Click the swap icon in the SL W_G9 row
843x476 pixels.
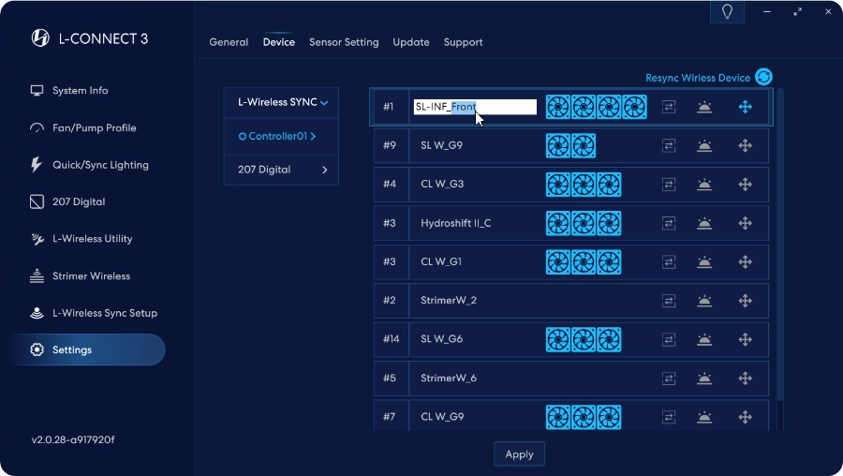669,146
